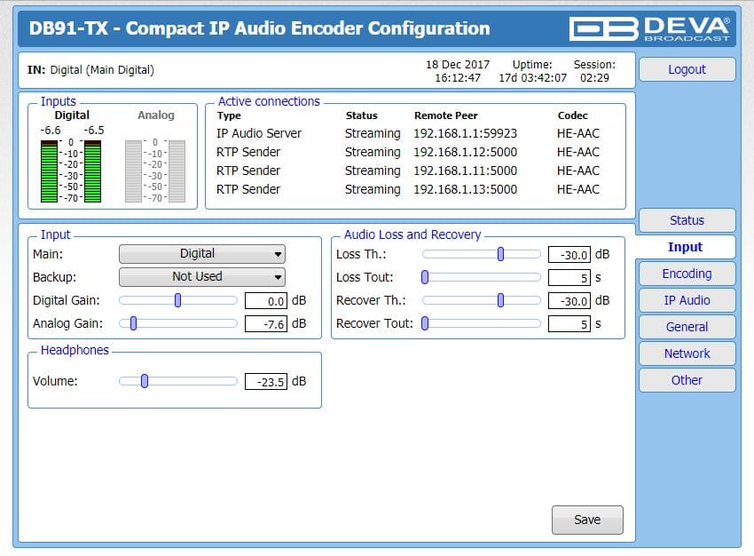Focus the Loss Tout value field
The width and height of the screenshot is (754, 556).
(569, 278)
